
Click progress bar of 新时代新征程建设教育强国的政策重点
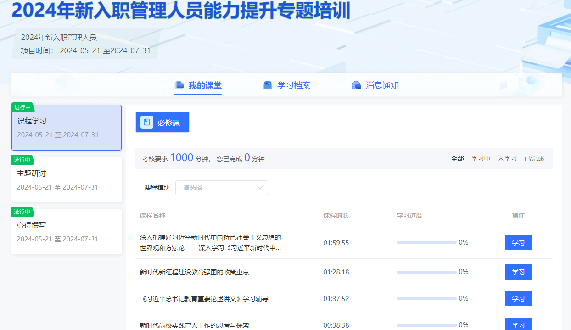(x=426, y=272)
